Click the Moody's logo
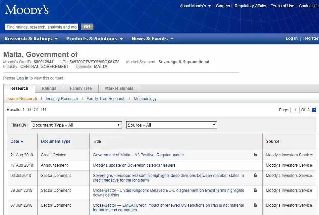Image resolution: width=319 pixels, height=215 pixels. tap(27, 10)
